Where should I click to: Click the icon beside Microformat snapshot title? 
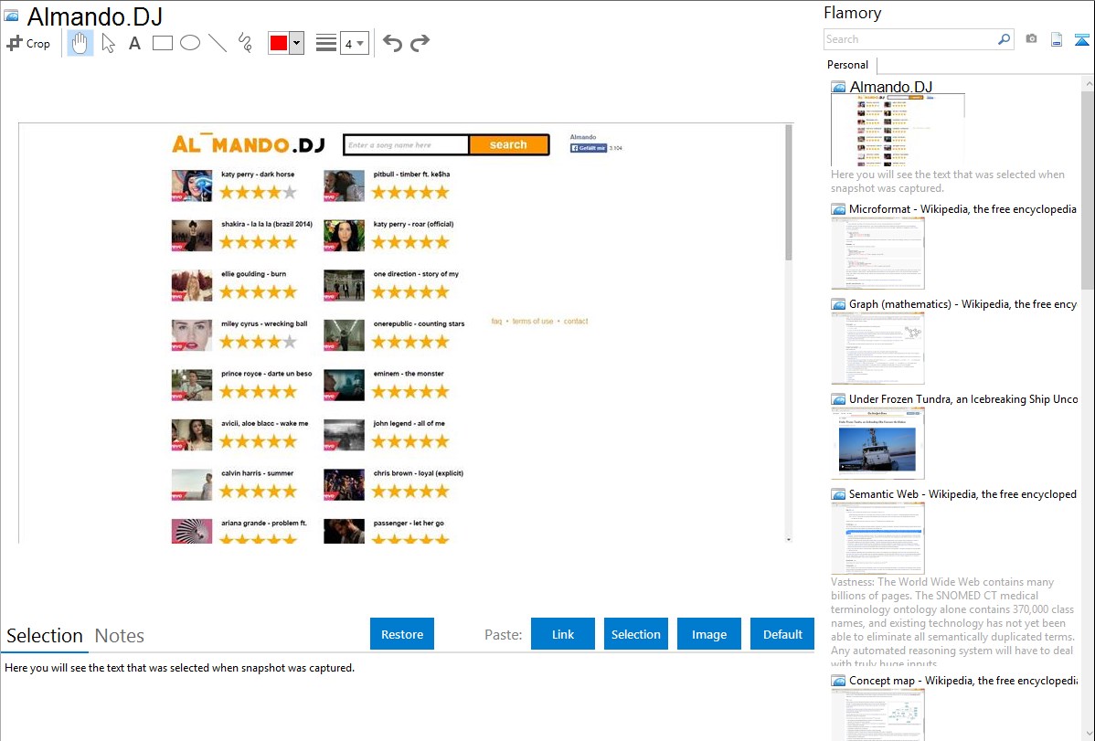tap(838, 209)
